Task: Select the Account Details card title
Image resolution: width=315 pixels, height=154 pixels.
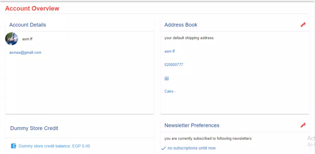Action: tap(27, 25)
